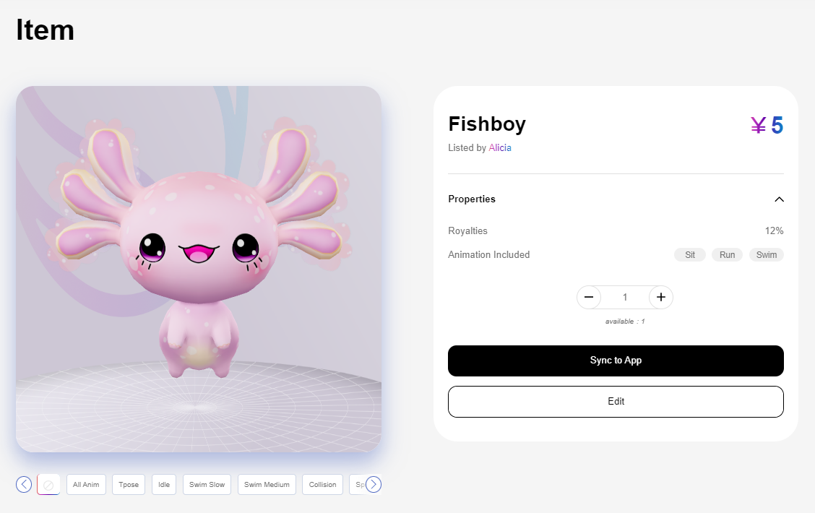This screenshot has width=815, height=513.
Task: Choose the Swim Medium animation
Action: (267, 484)
